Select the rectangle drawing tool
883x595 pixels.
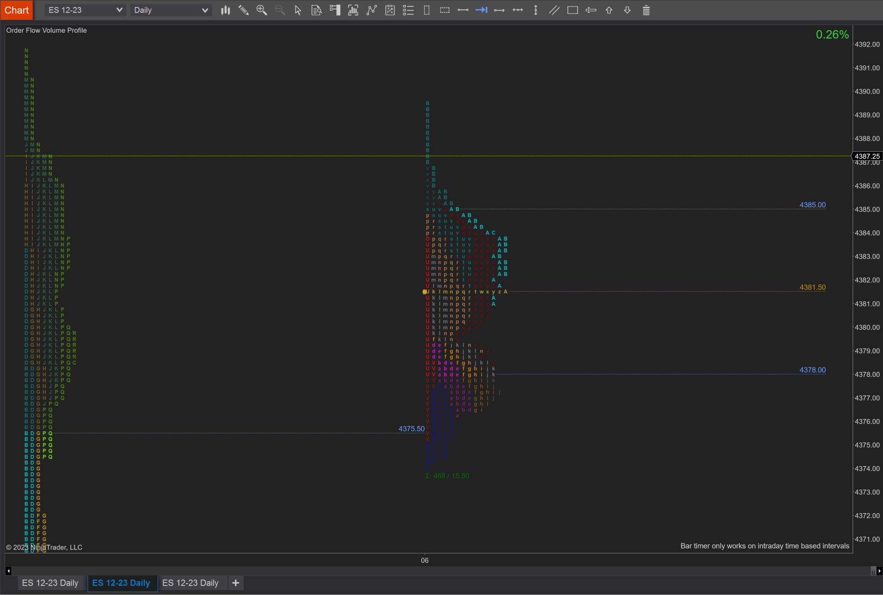[x=572, y=10]
